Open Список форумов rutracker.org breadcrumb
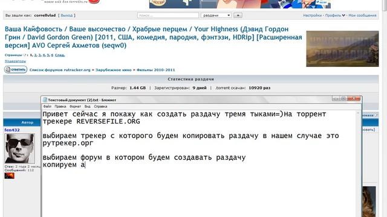The width and height of the screenshot is (387, 217). (x=60, y=70)
